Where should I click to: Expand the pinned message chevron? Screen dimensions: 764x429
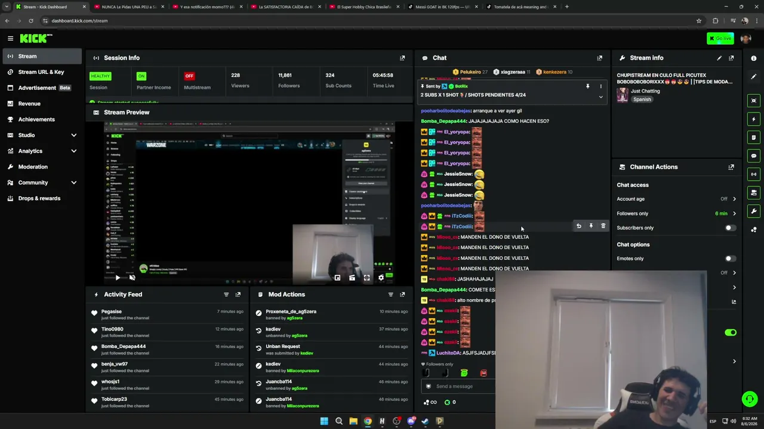point(600,97)
